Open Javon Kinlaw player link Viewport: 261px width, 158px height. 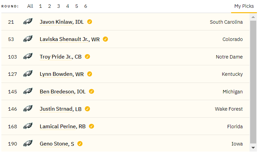[56, 22]
